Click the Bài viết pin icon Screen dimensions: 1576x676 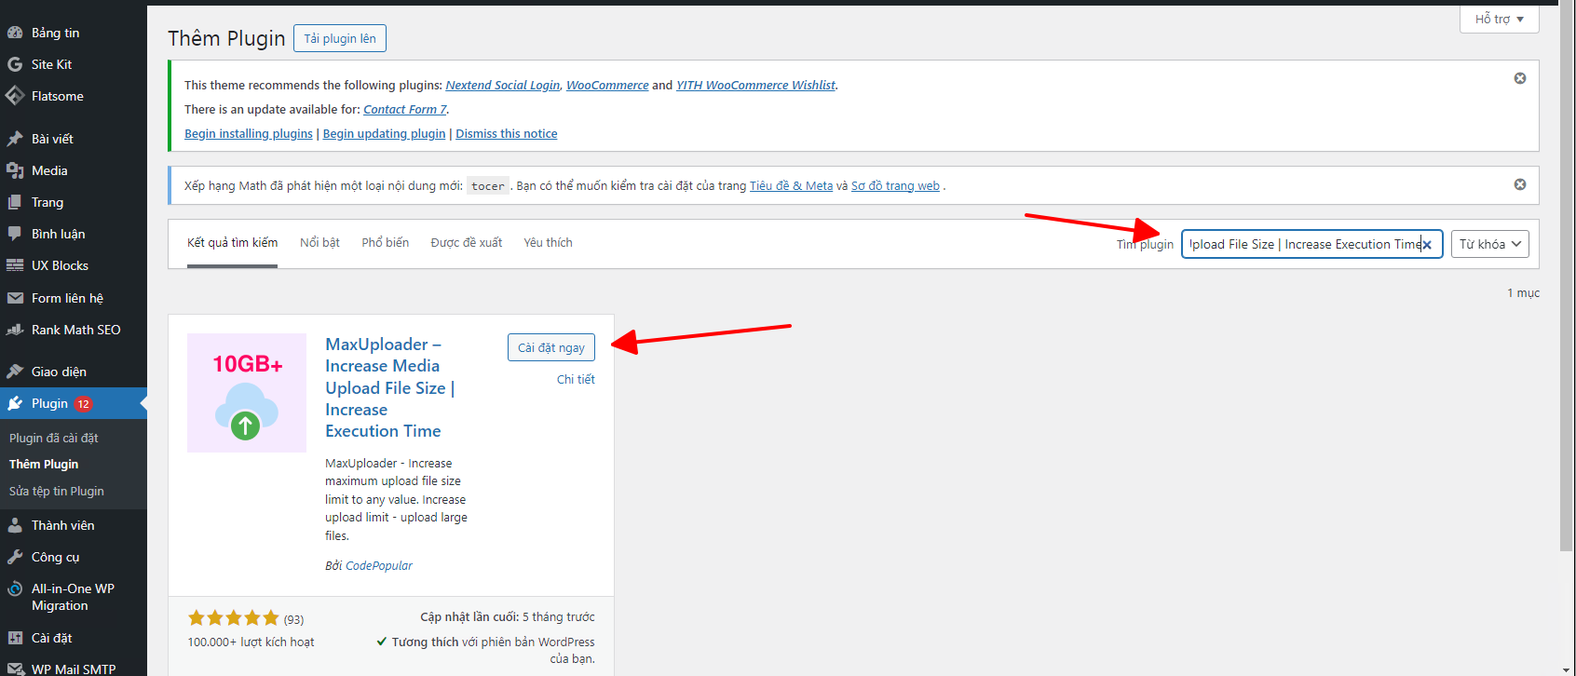(15, 139)
